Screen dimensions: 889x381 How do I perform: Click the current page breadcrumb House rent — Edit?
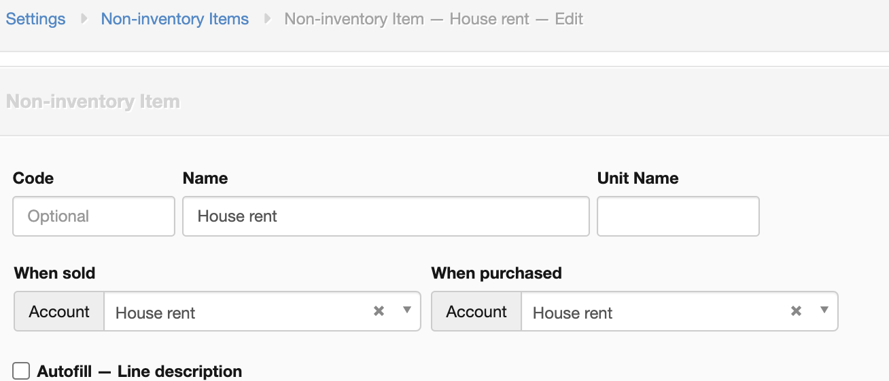(434, 19)
